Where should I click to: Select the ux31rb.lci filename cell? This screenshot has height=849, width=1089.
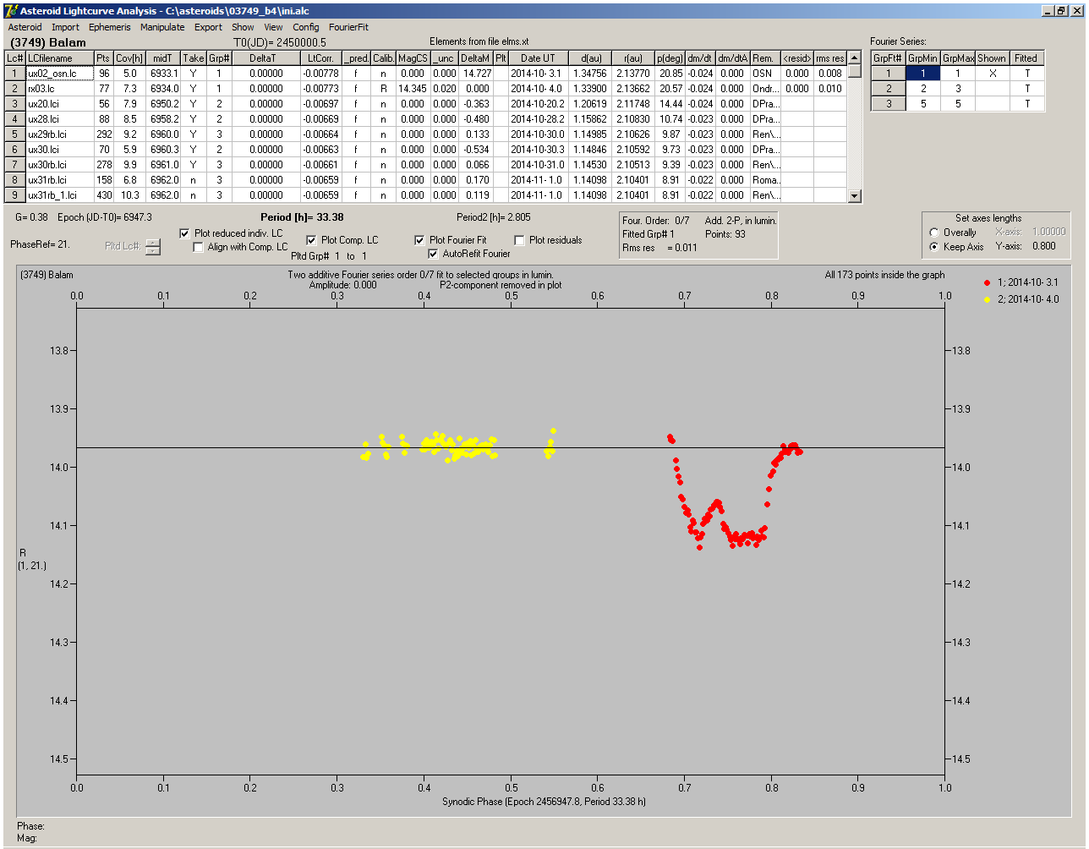click(x=59, y=180)
